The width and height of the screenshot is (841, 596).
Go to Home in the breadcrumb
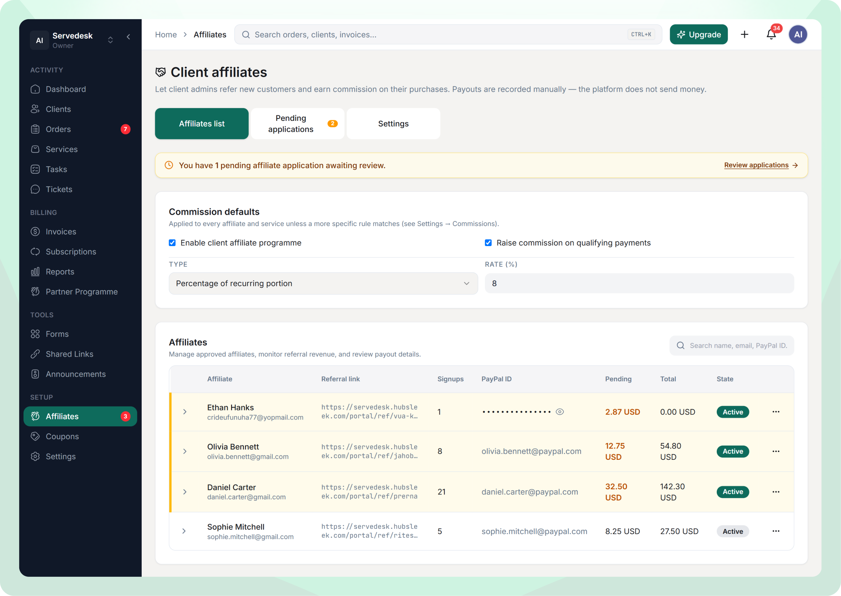click(x=166, y=34)
